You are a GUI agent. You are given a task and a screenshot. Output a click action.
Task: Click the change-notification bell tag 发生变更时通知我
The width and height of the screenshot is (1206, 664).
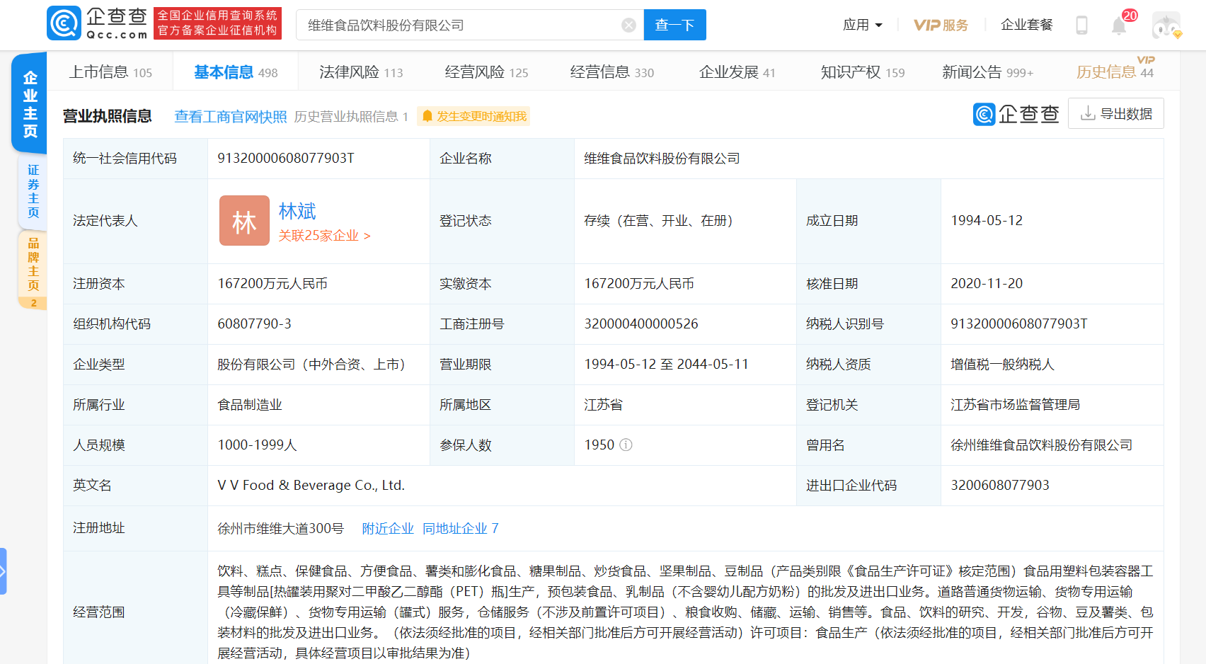click(473, 116)
